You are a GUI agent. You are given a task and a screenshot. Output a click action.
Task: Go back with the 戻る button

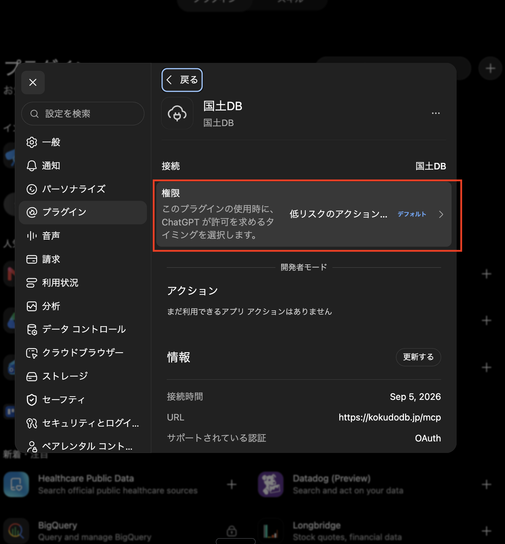point(182,80)
